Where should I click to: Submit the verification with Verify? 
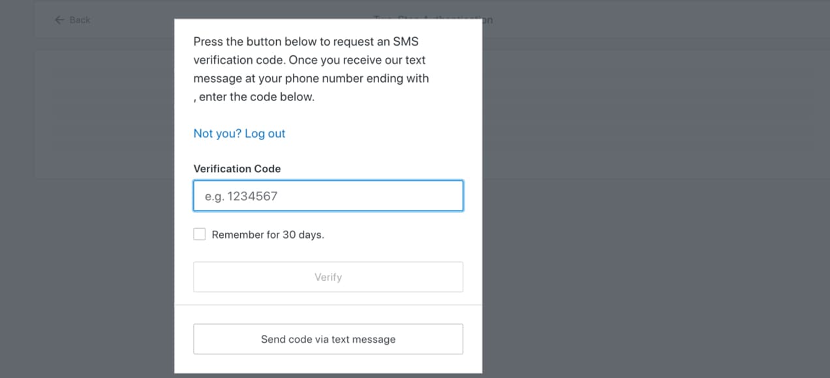[x=328, y=276]
